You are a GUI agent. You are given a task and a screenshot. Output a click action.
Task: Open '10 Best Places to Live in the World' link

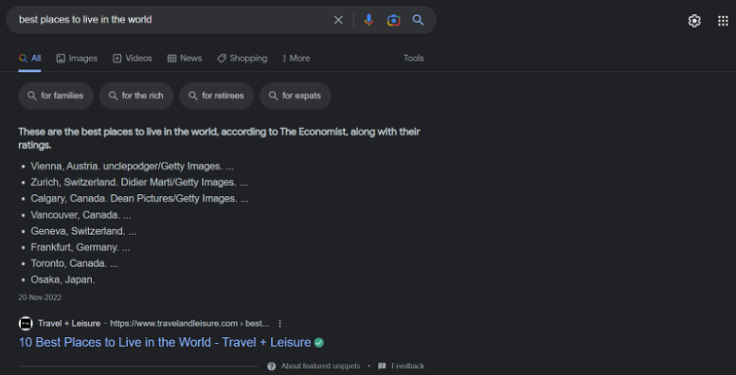point(164,342)
